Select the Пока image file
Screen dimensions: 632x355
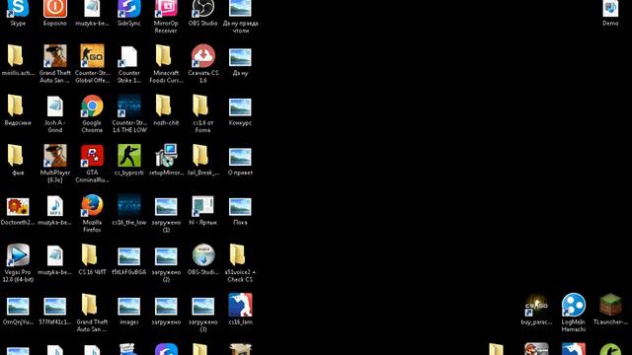click(240, 207)
